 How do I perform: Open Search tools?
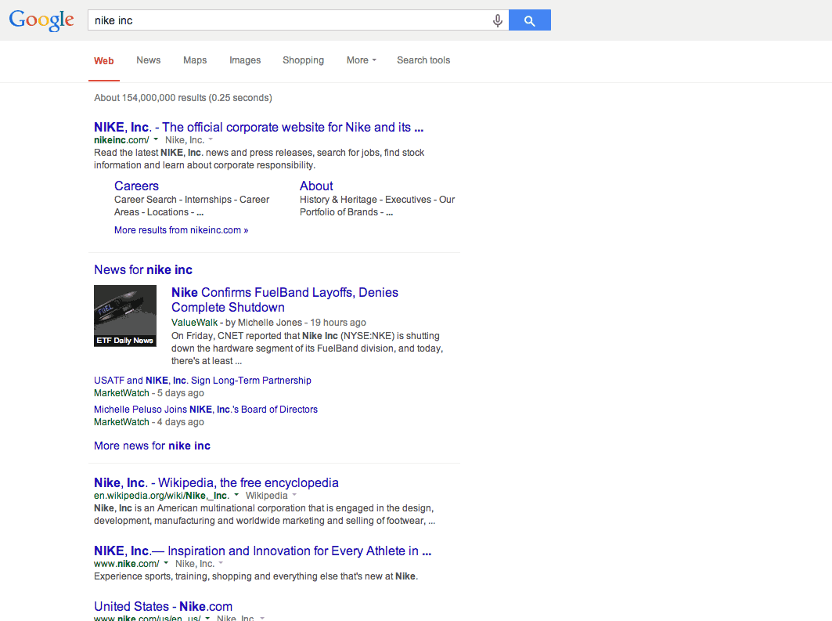pos(423,60)
